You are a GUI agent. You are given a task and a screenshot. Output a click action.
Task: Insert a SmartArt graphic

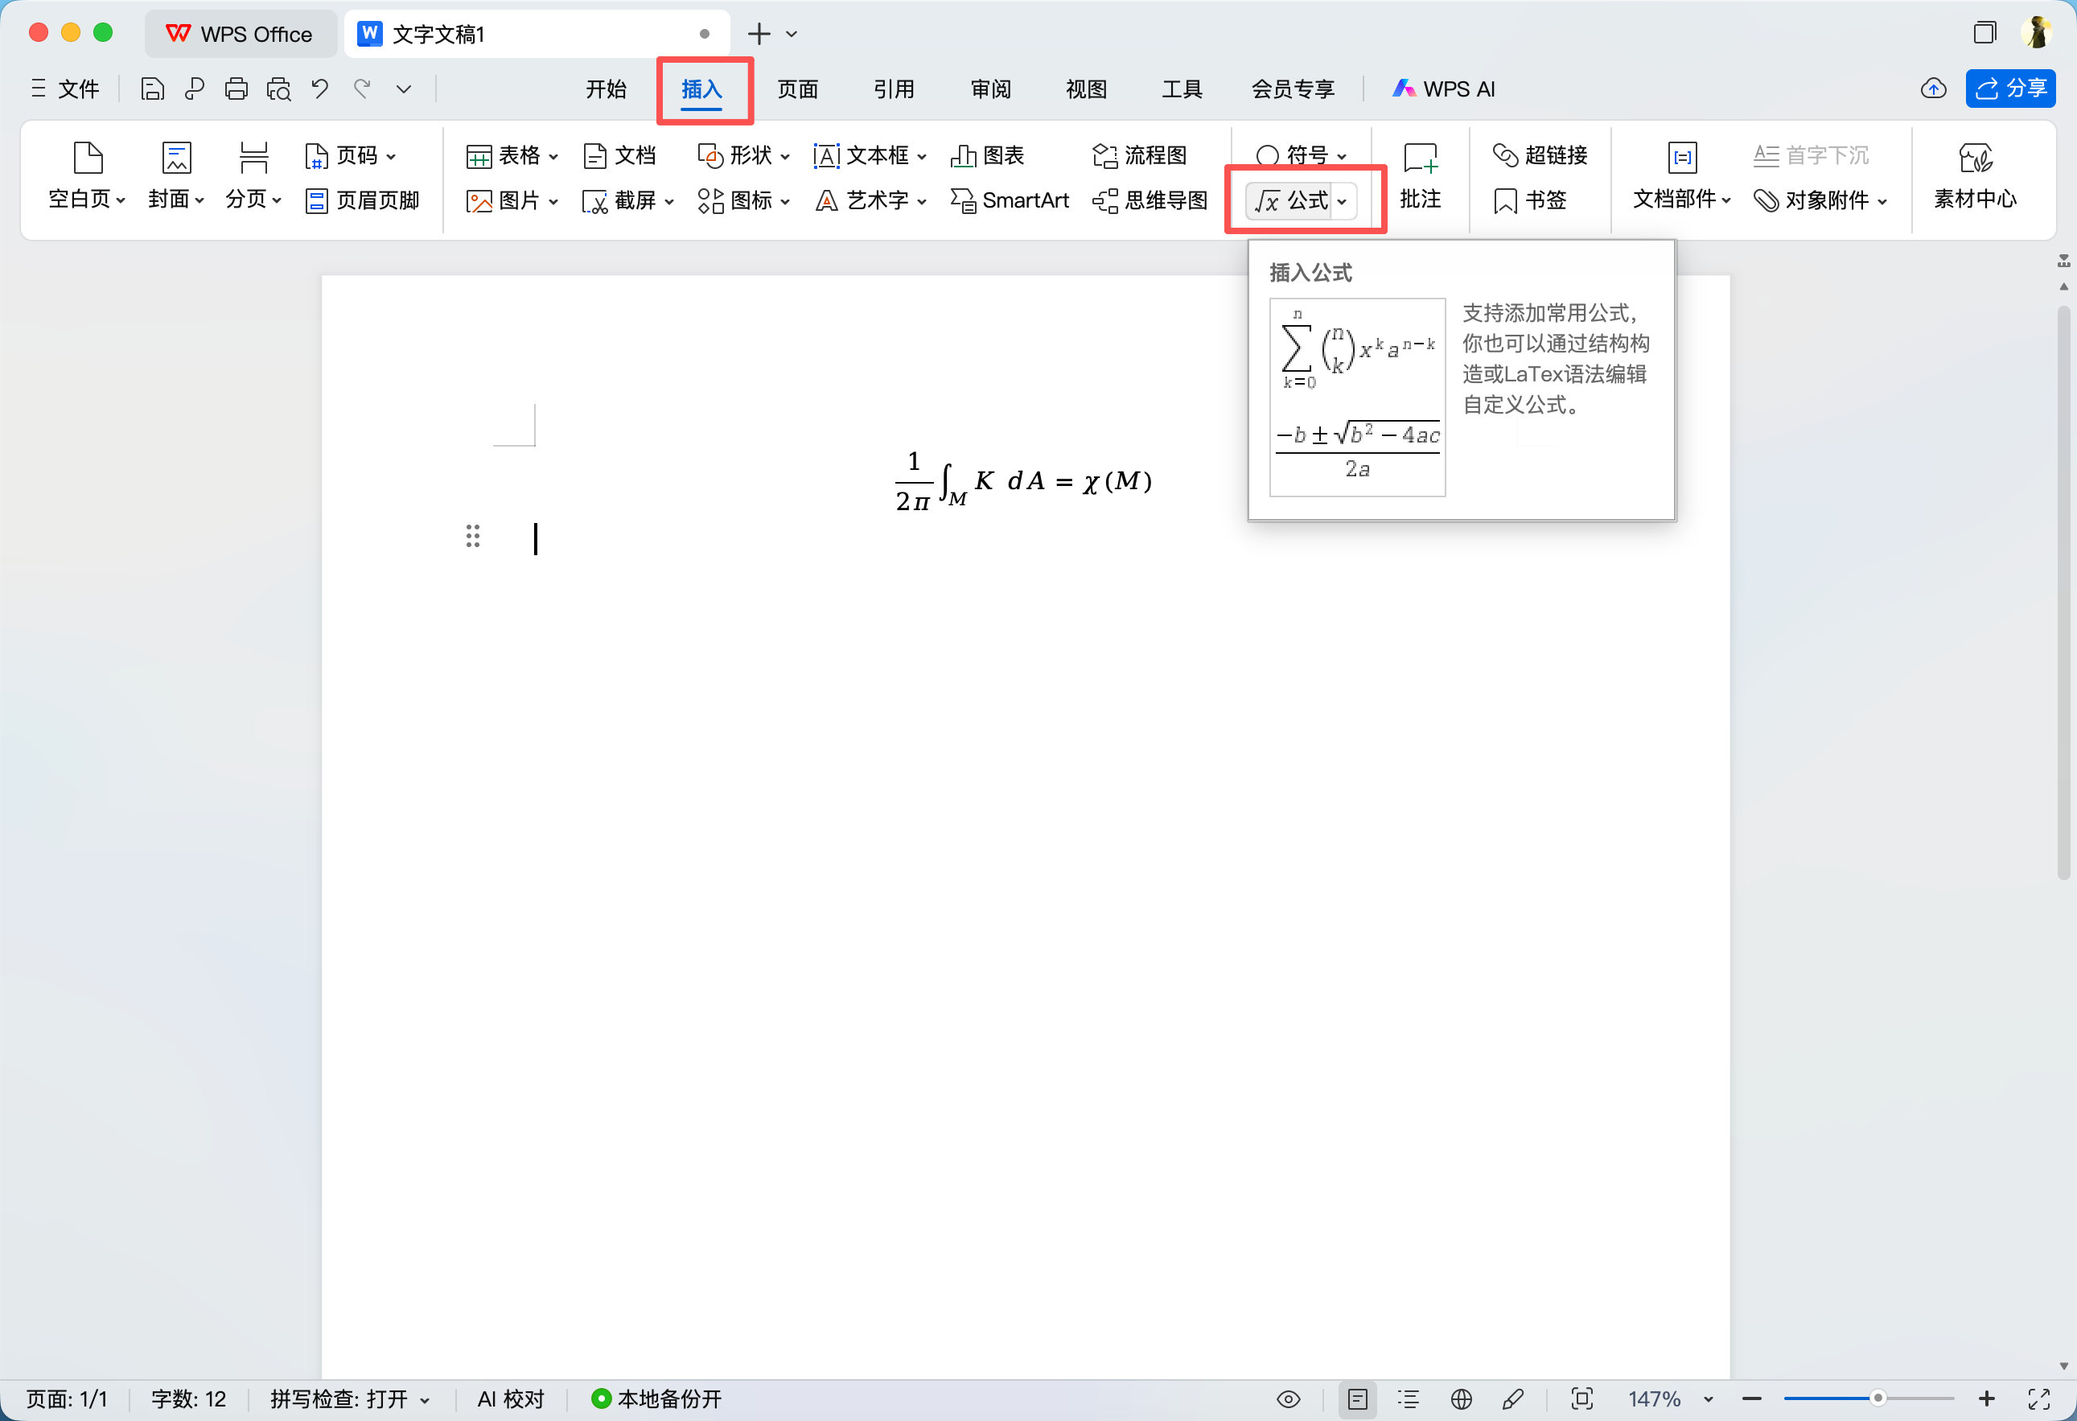click(1009, 200)
